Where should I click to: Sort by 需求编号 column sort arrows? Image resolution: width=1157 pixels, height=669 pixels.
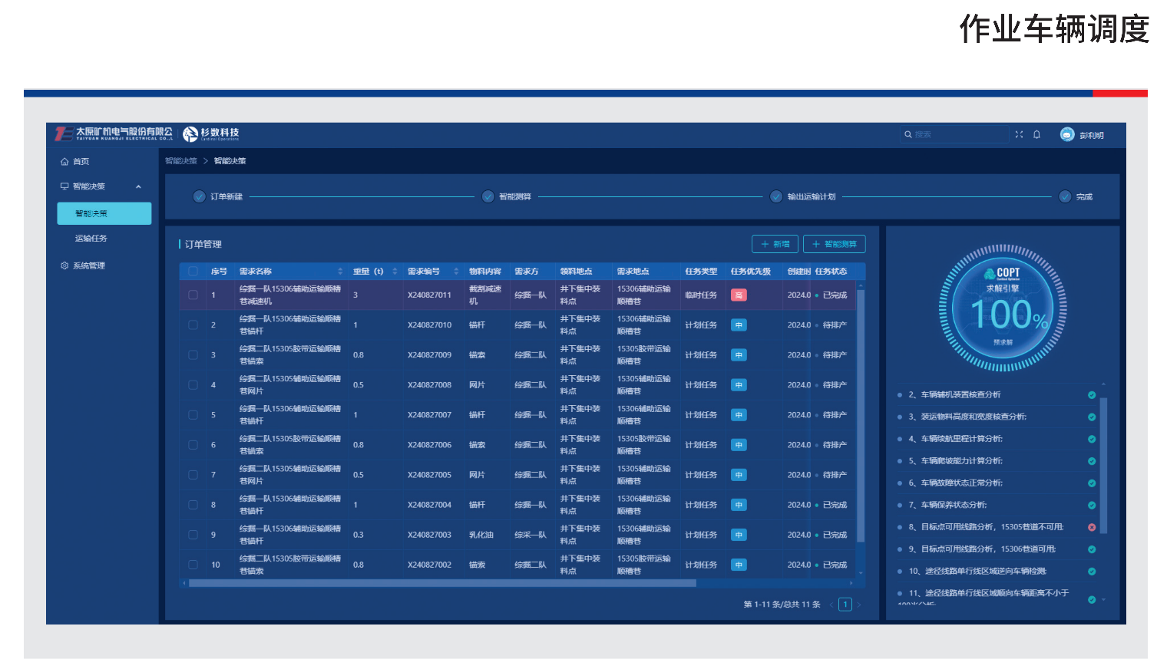click(x=456, y=272)
